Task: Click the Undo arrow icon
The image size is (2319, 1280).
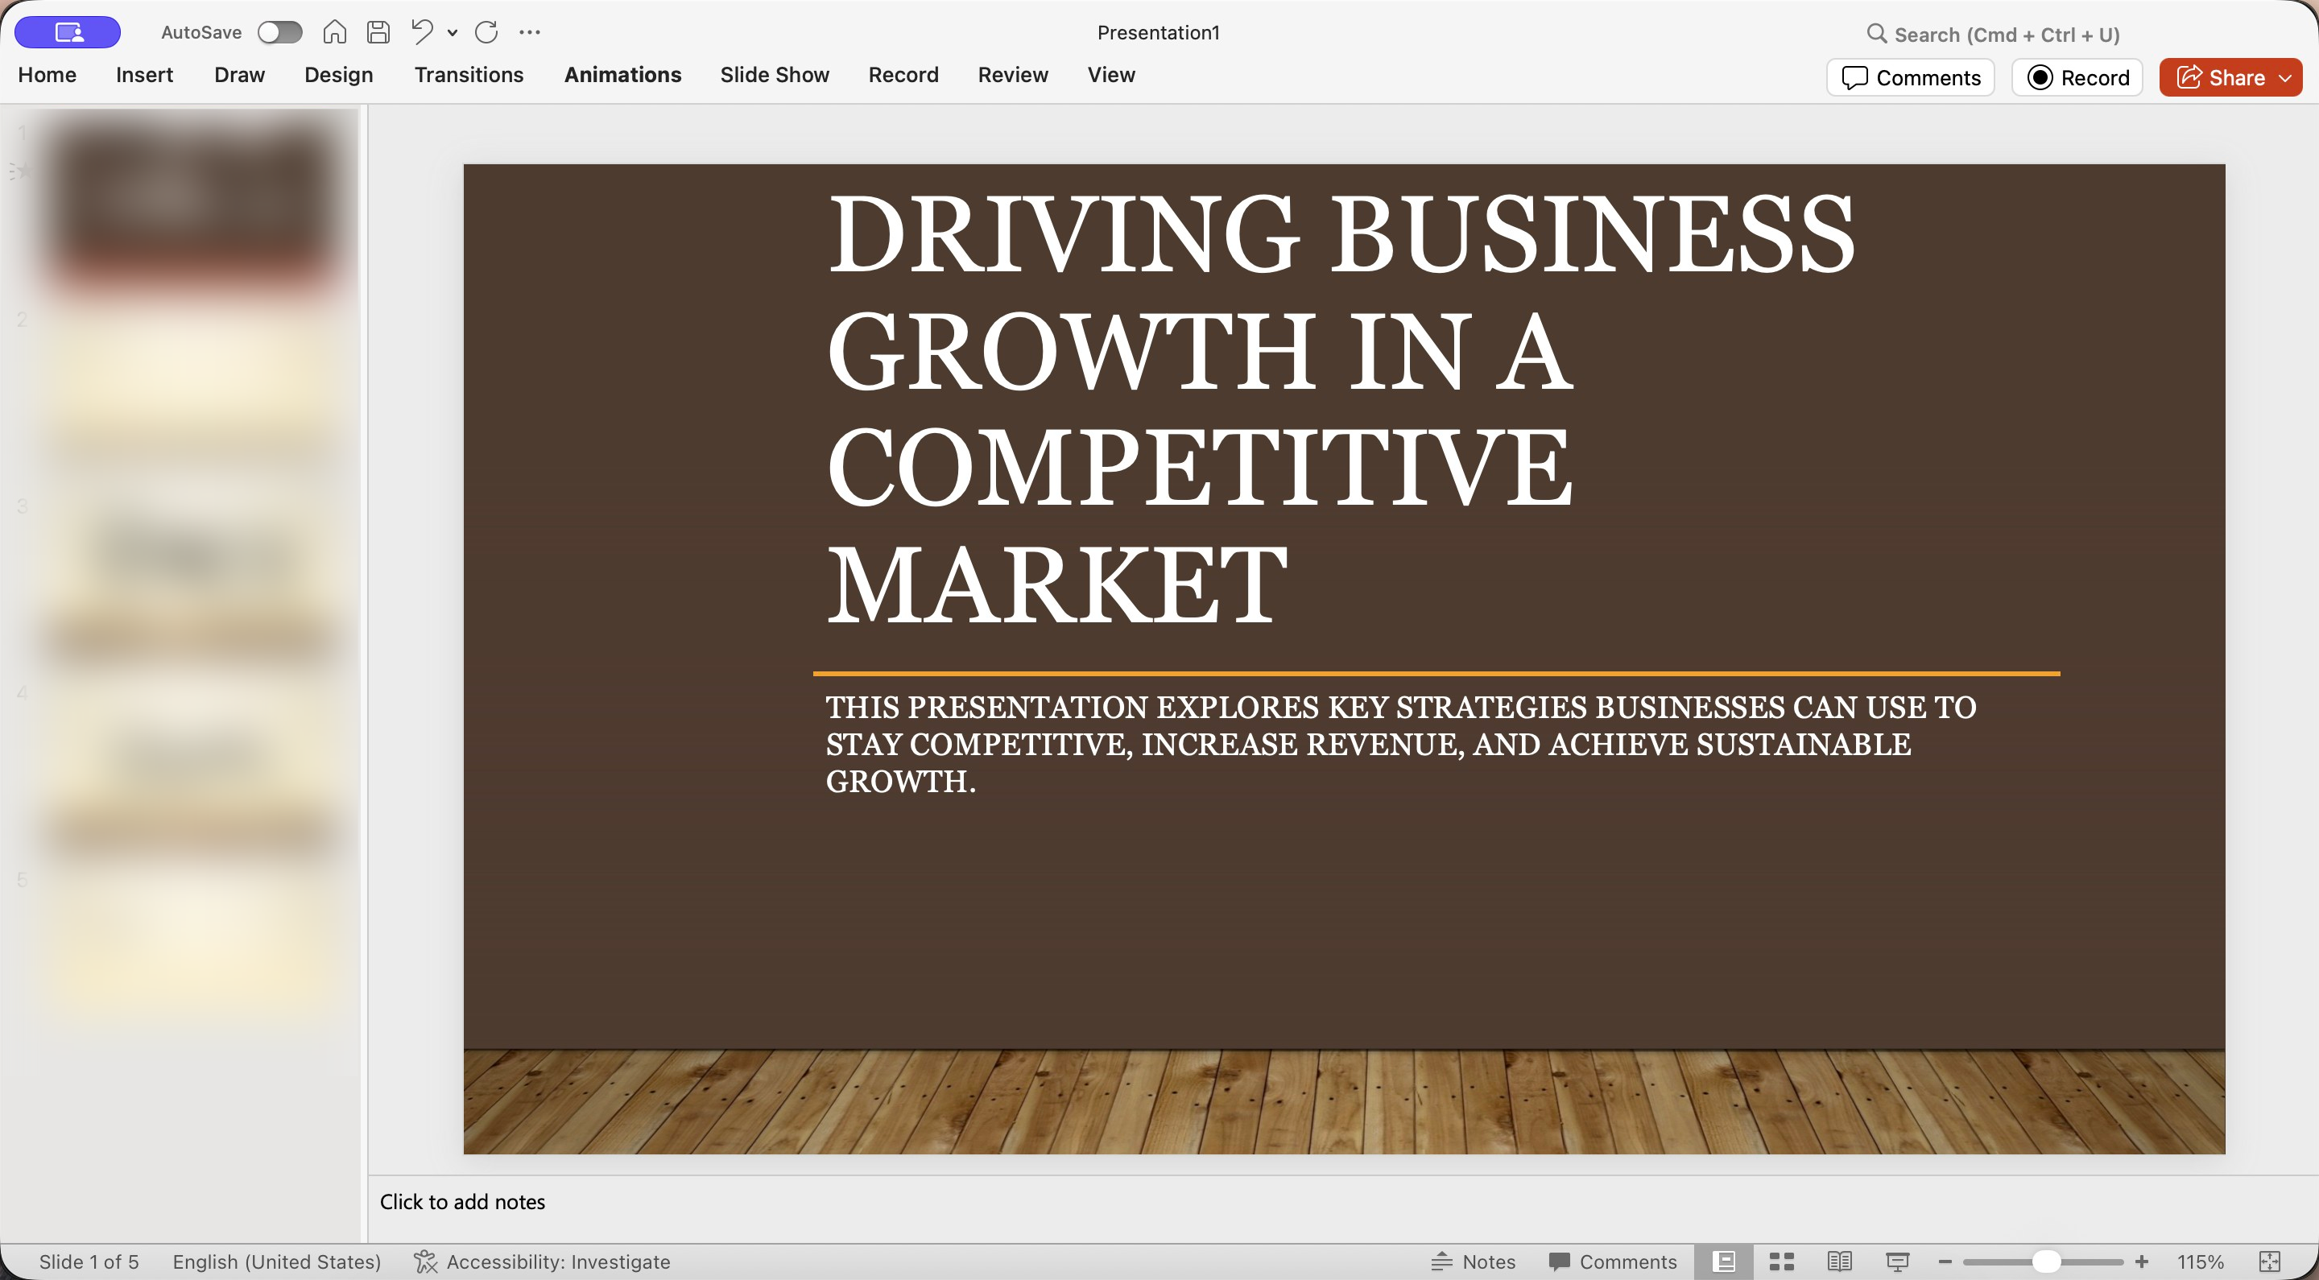Action: click(x=421, y=32)
